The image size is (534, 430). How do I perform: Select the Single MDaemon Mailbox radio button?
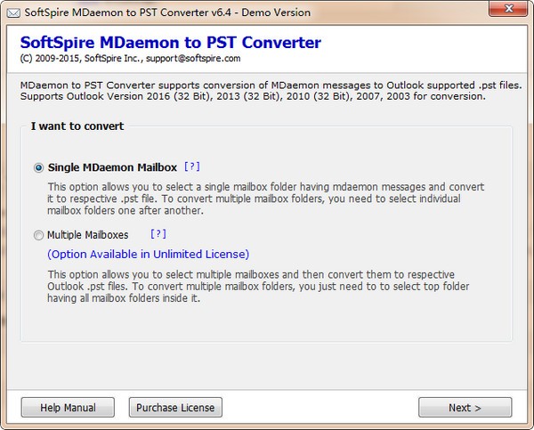point(38,167)
